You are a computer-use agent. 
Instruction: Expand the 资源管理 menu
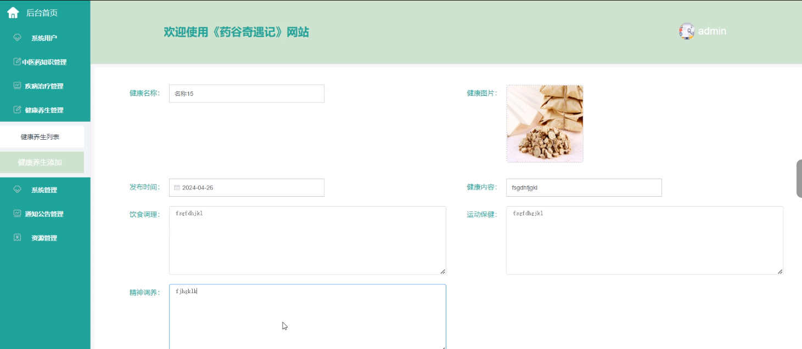[x=45, y=238]
